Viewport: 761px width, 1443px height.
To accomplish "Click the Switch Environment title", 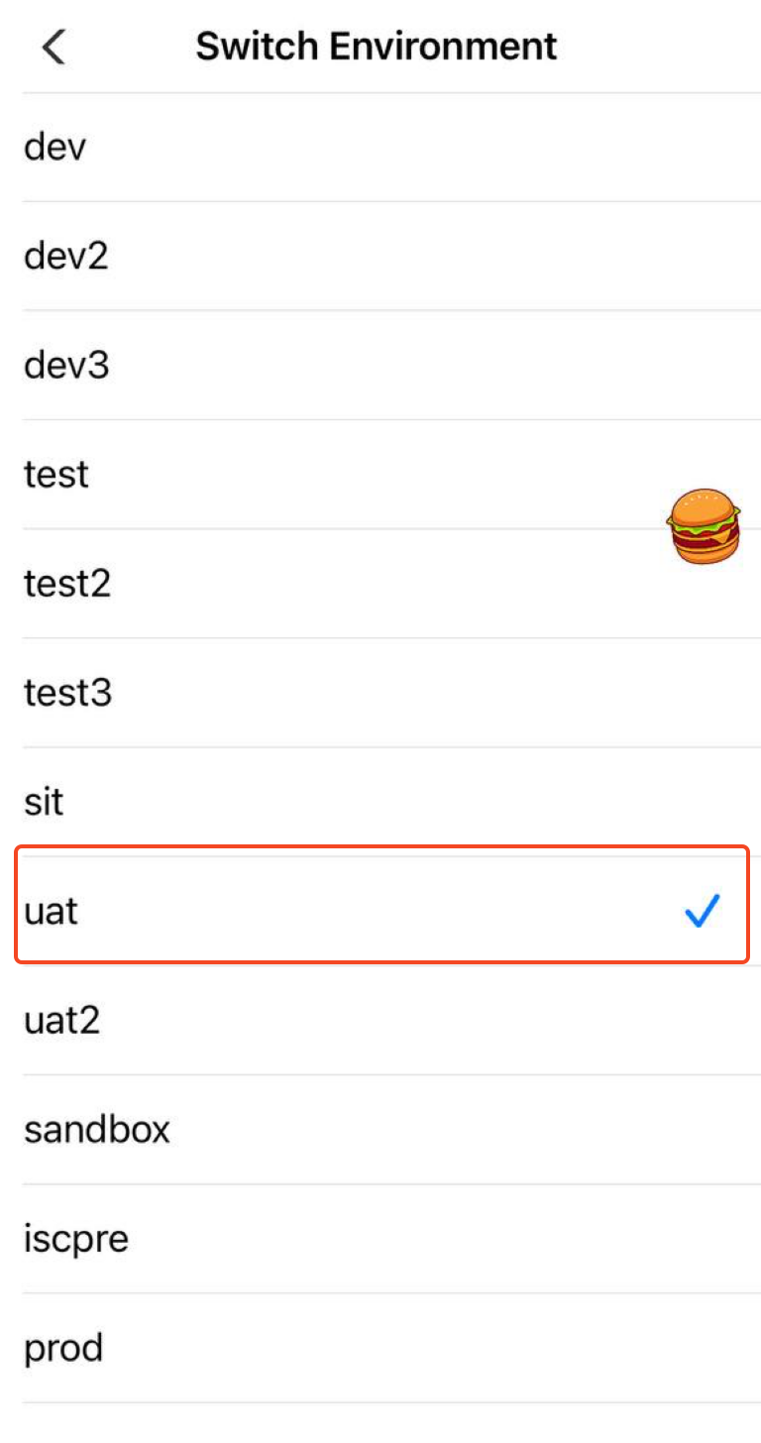I will [x=377, y=47].
